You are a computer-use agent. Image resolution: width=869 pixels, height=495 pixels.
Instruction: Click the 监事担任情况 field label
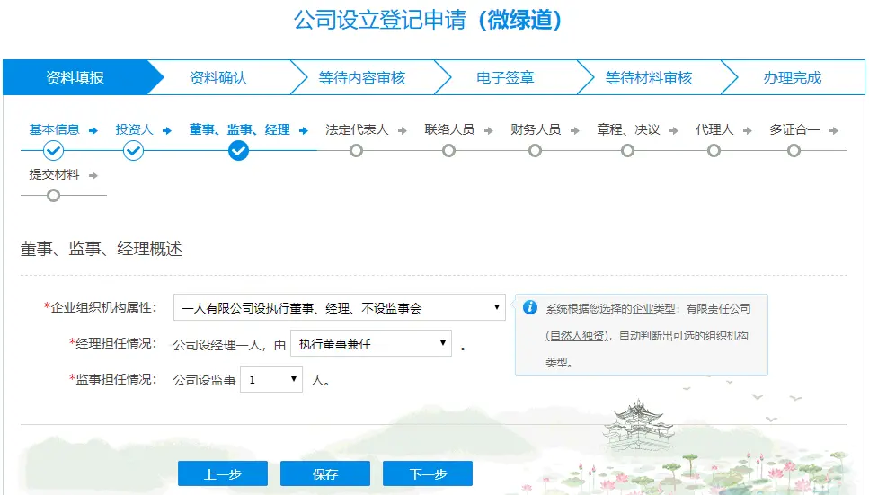[x=112, y=379]
